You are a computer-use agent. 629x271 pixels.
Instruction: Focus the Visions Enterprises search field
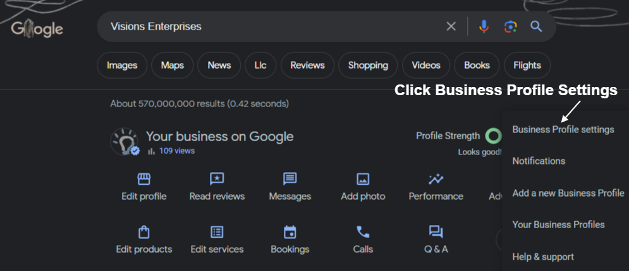pos(273,26)
